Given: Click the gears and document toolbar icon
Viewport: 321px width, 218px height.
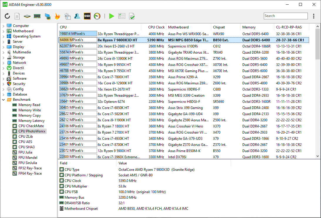Looking at the screenshot, I should tap(67, 16).
